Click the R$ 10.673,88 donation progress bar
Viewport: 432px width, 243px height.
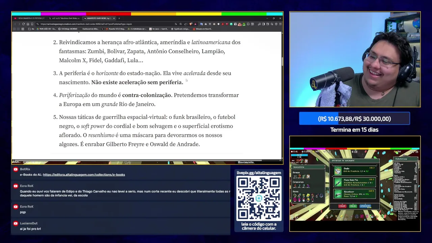(354, 119)
